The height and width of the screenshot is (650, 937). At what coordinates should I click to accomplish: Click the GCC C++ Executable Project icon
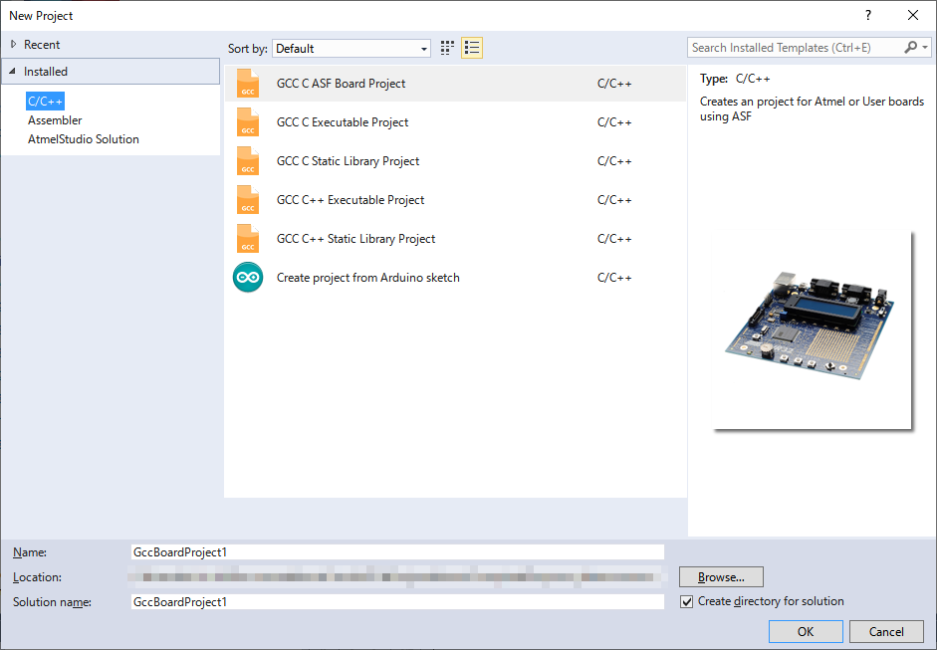coord(248,200)
